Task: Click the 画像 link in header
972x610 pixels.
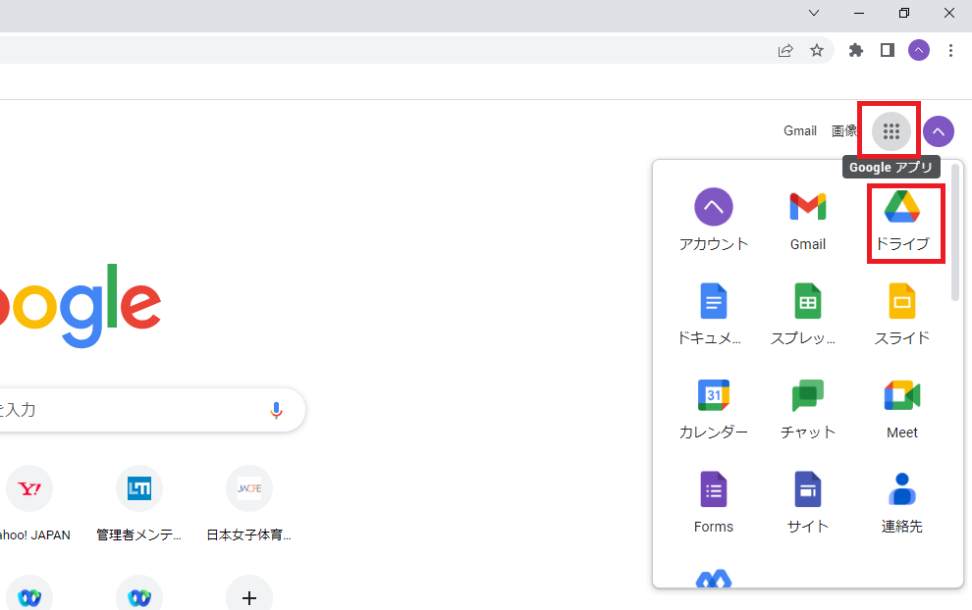Action: (844, 131)
